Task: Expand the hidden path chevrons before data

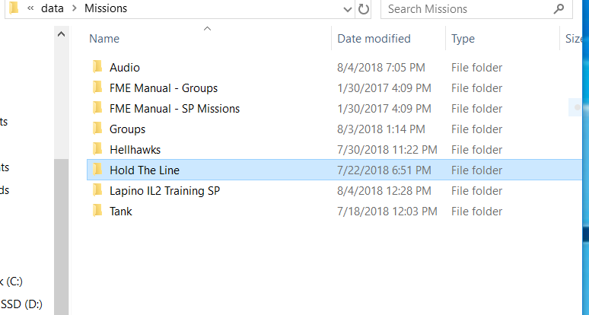Action: point(30,8)
